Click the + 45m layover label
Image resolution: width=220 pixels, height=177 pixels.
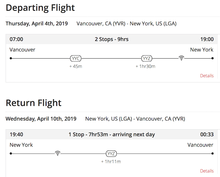[76, 66]
